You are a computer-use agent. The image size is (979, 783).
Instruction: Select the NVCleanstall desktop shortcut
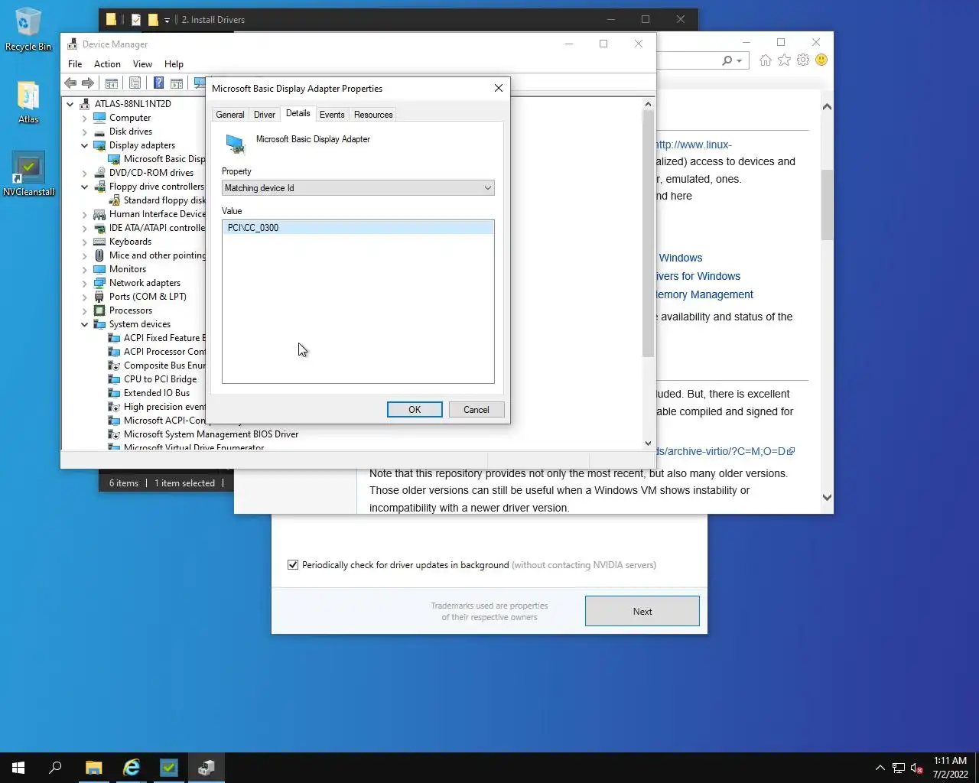(x=29, y=174)
